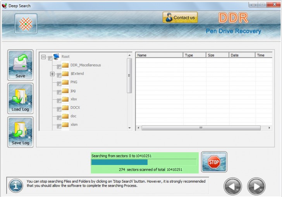Click the file list scroll right arrow
This screenshot has height=197, width=282.
(269, 128)
